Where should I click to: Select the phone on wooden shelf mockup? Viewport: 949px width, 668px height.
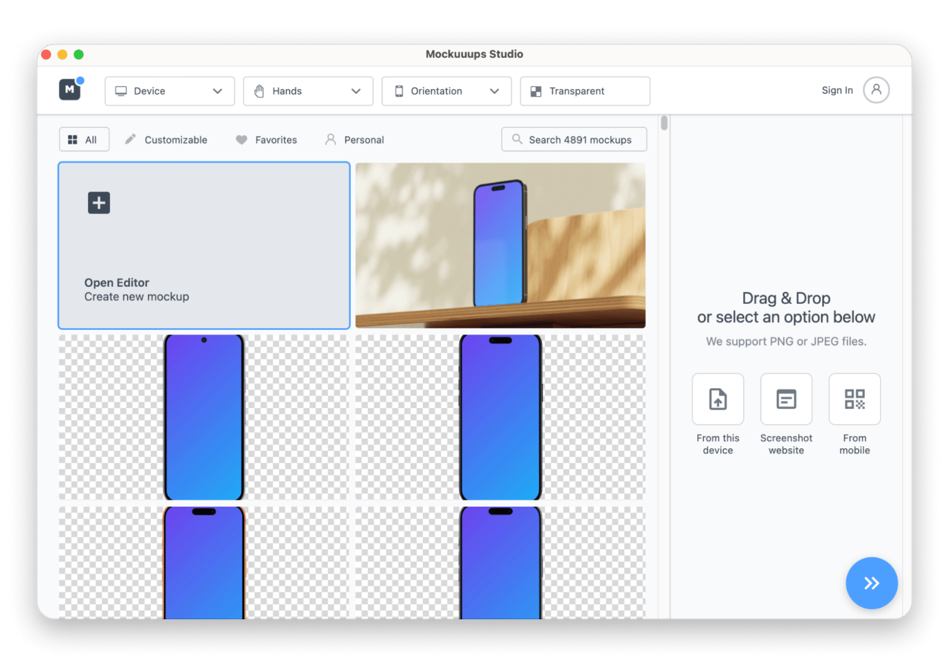[x=500, y=245]
